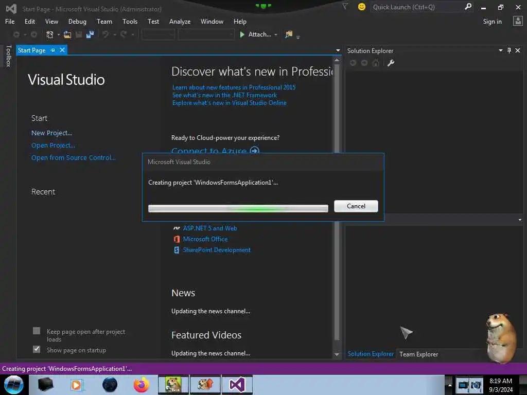Open the Attach button dropdown arrow
This screenshot has width=527, height=395.
(x=276, y=34)
